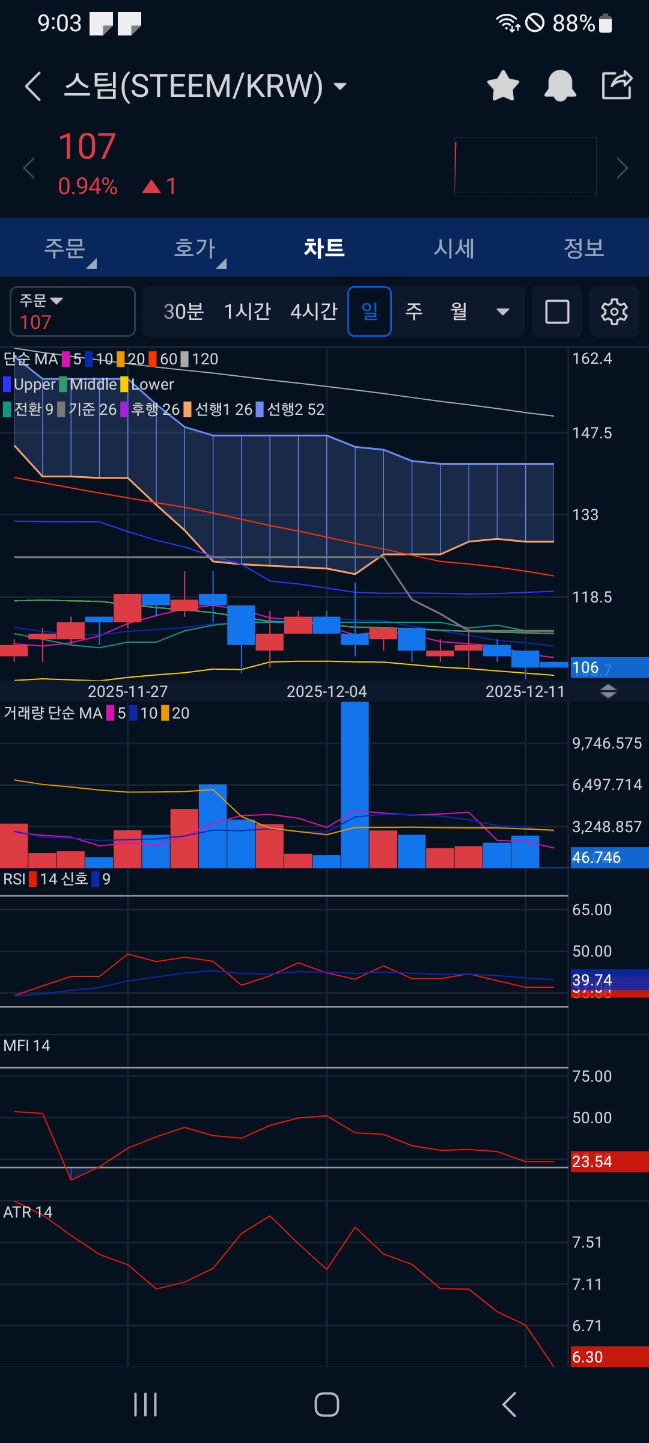Viewport: 649px width, 1443px height.
Task: Tap the MFI 14 indicator label
Action: [26, 1046]
